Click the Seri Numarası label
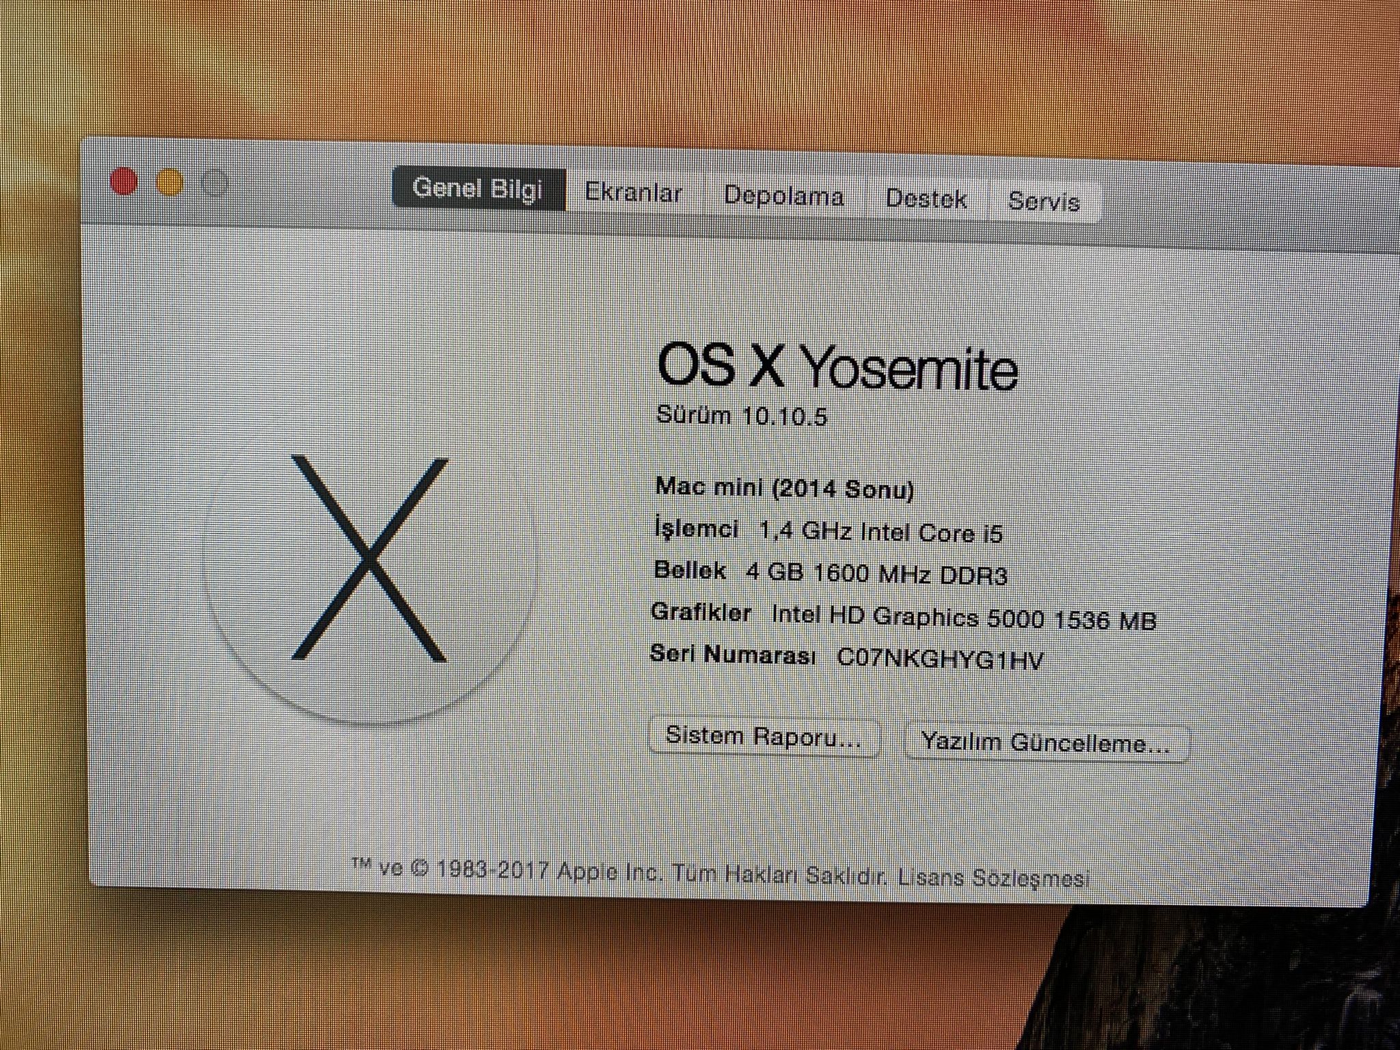 (733, 655)
